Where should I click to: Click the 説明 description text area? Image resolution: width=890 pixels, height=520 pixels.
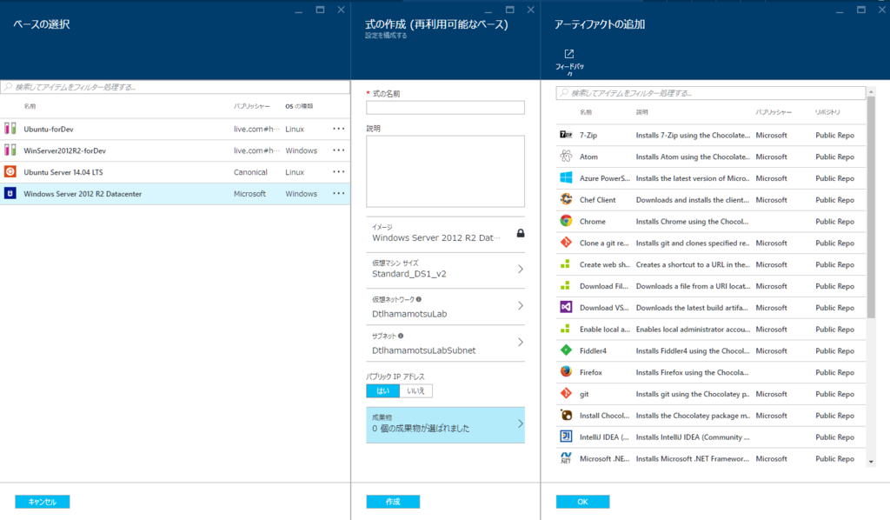pos(446,171)
